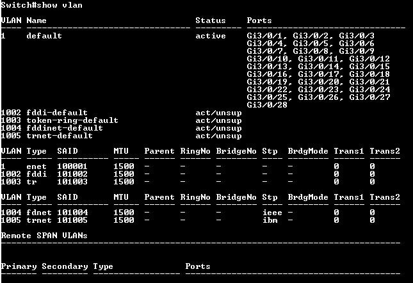Viewport: 413px width, 283px height.
Task: Click port Gi3/0/9 entry
Action: (357, 51)
